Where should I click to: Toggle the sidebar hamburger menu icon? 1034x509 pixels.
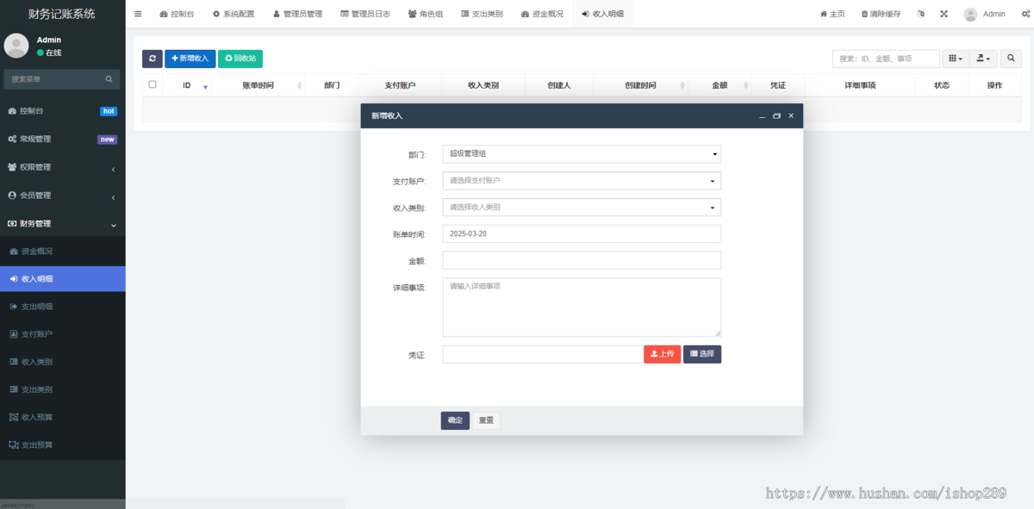pyautogui.click(x=138, y=14)
